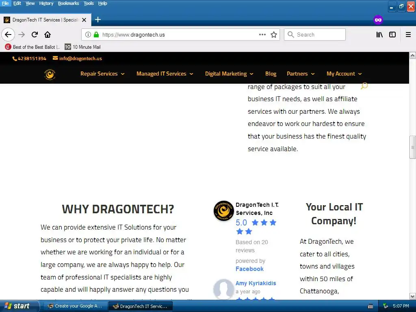The image size is (416, 312).
Task: Open the Library icon in toolbar
Action: coord(379,35)
